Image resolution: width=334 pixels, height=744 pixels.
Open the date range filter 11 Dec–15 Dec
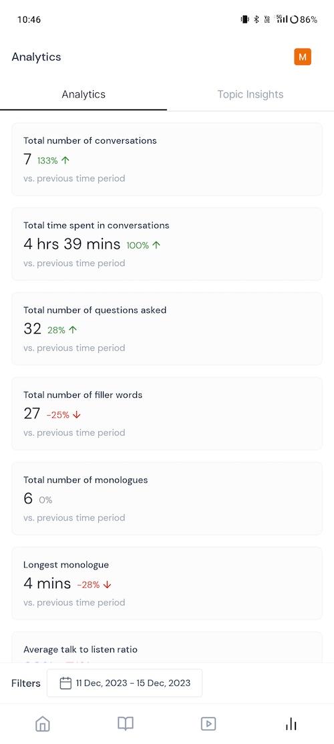coord(124,683)
